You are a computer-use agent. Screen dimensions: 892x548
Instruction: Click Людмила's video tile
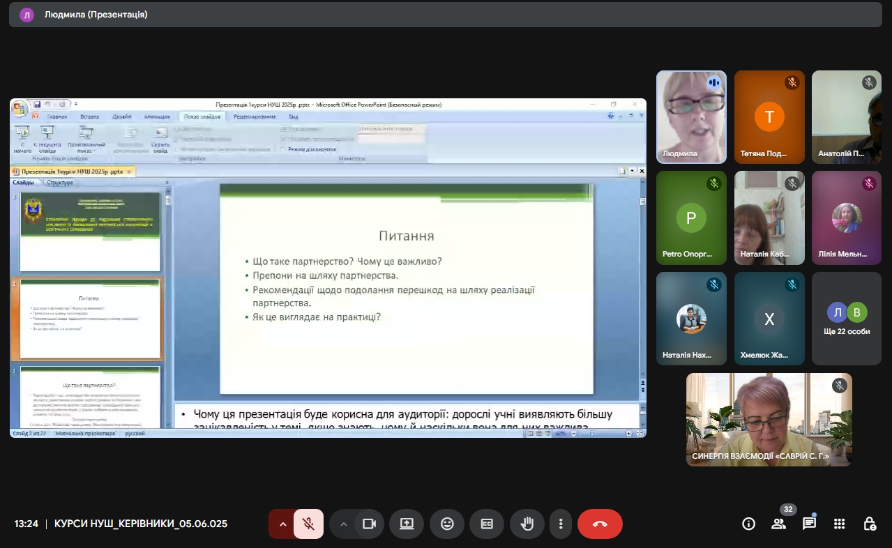pyautogui.click(x=691, y=117)
